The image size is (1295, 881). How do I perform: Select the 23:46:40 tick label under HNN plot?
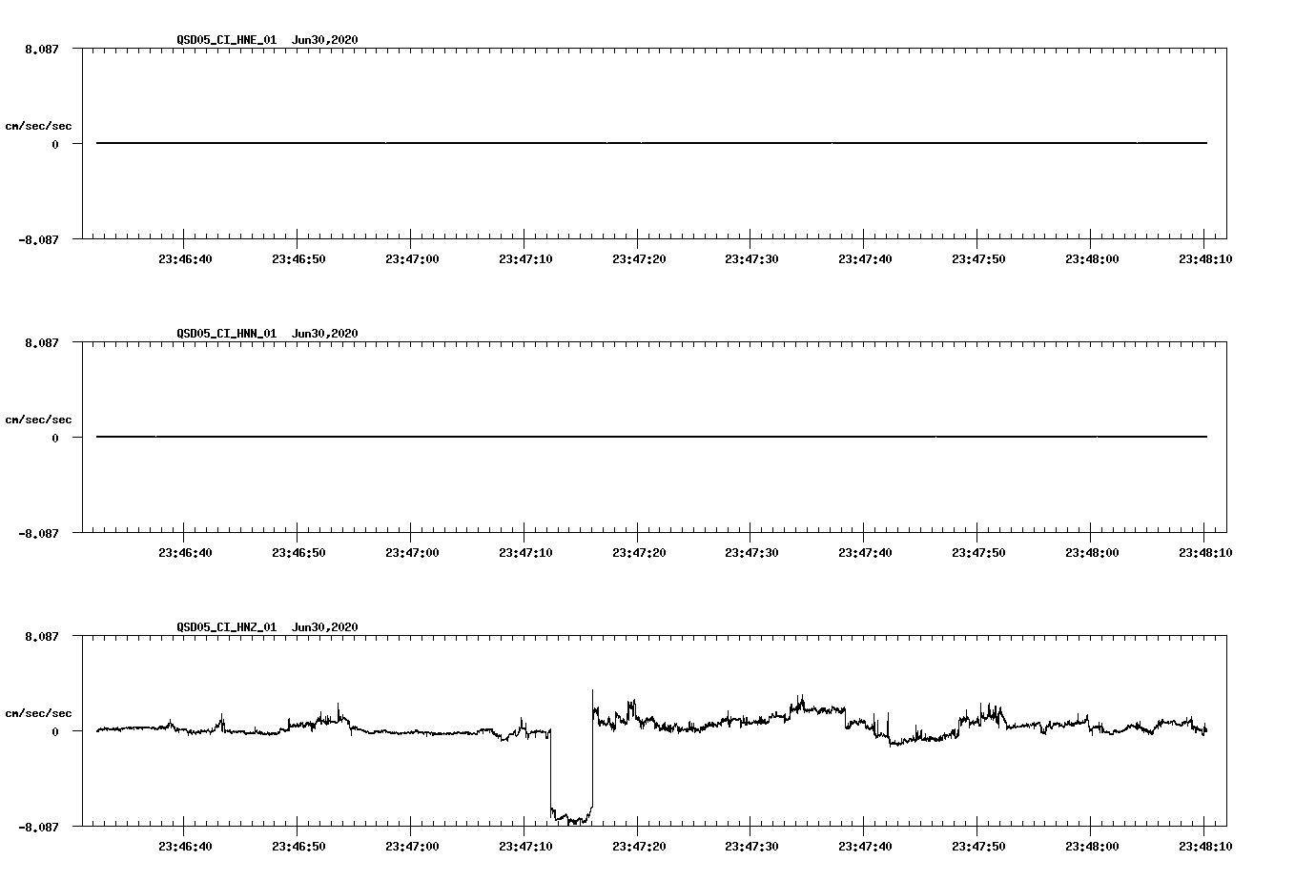click(185, 552)
